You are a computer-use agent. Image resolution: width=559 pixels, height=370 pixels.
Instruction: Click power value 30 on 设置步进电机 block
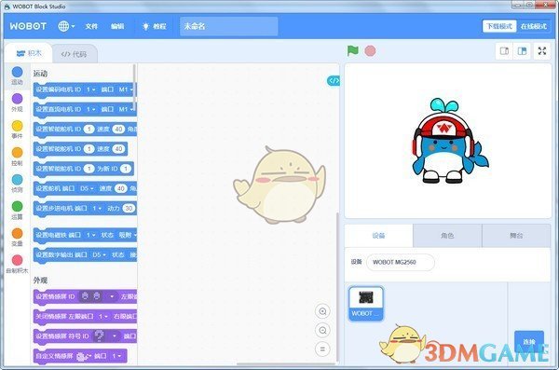pyautogui.click(x=129, y=208)
